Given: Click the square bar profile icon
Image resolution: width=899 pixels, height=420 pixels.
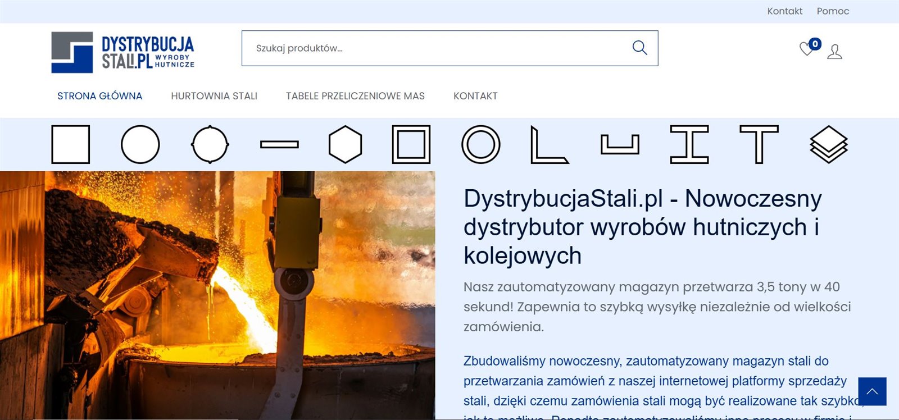Looking at the screenshot, I should click(x=70, y=144).
